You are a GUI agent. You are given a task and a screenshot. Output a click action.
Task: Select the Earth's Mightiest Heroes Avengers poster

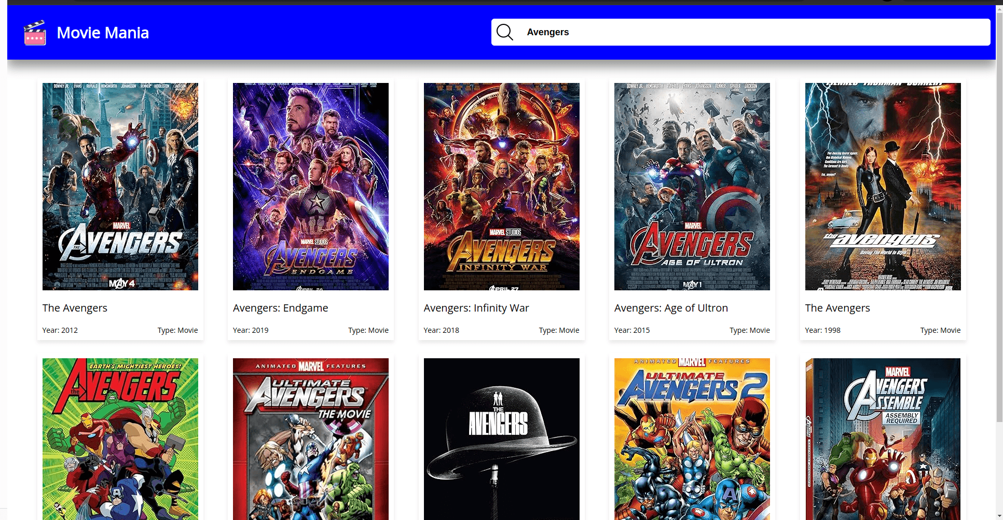tap(120, 439)
